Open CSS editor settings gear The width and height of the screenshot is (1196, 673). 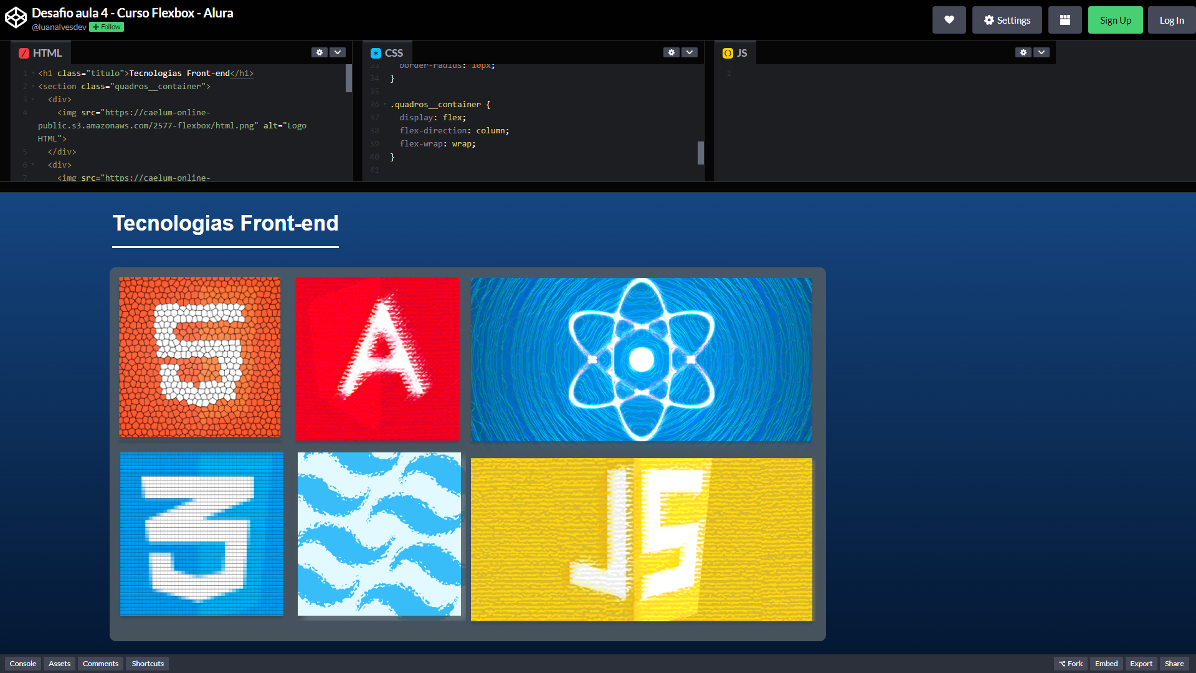[x=672, y=52]
